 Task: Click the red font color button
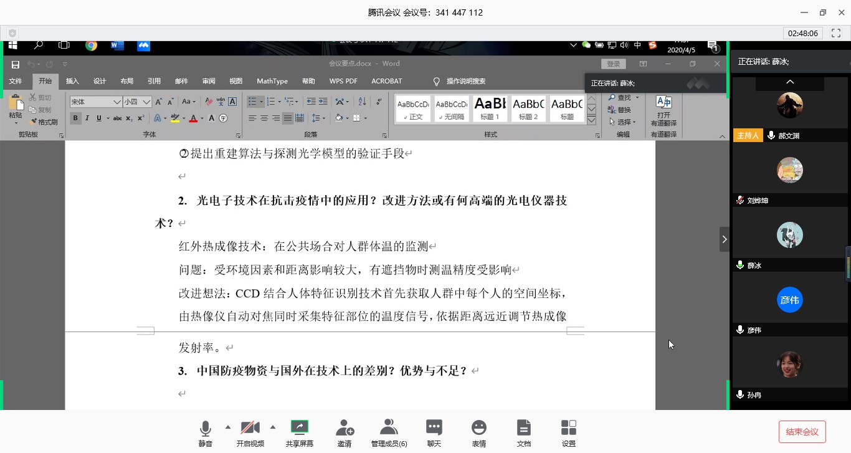[193, 118]
